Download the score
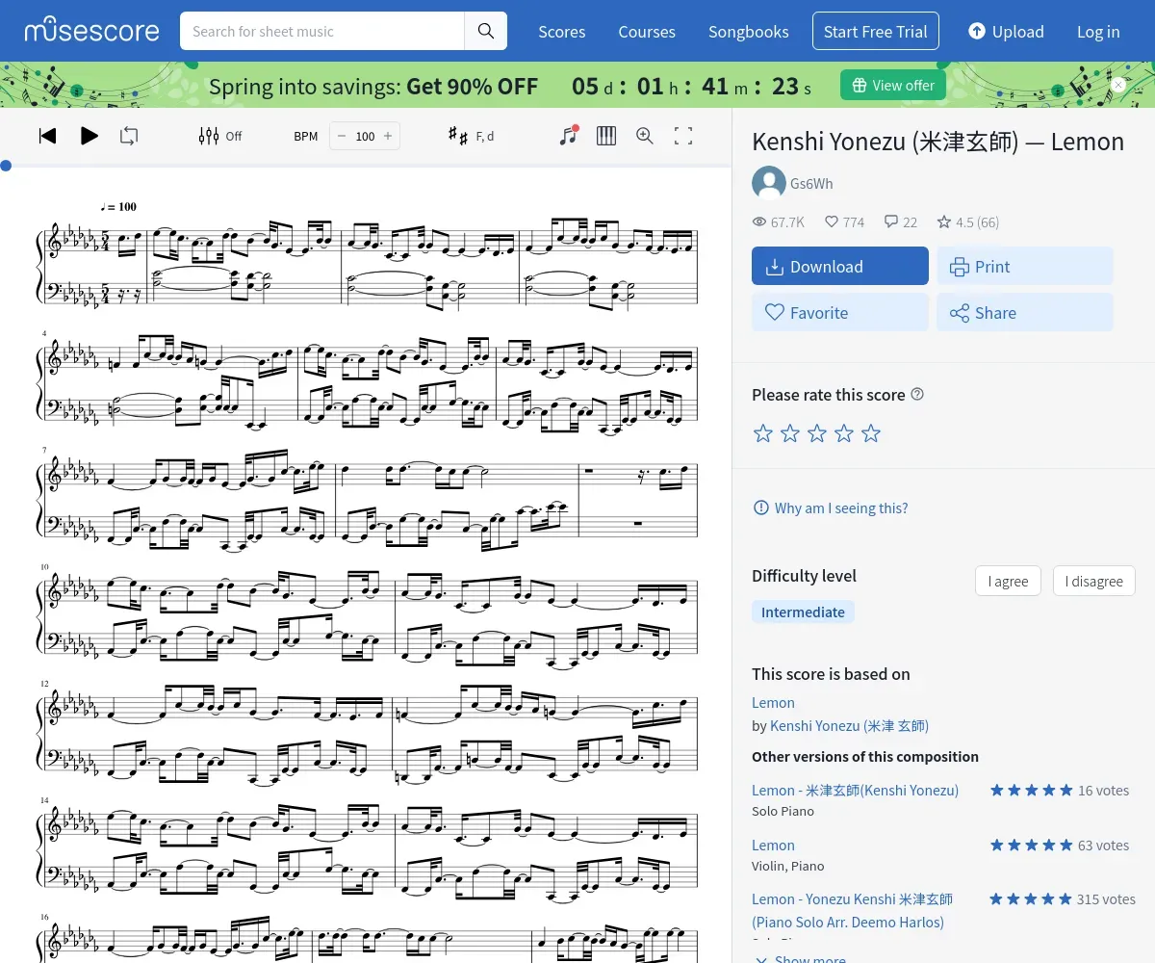This screenshot has height=963, width=1155. click(840, 267)
